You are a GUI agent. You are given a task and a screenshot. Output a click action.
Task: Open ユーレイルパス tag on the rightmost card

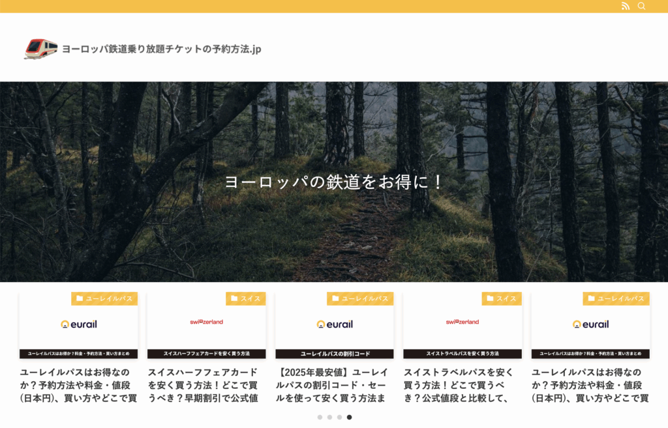click(616, 298)
